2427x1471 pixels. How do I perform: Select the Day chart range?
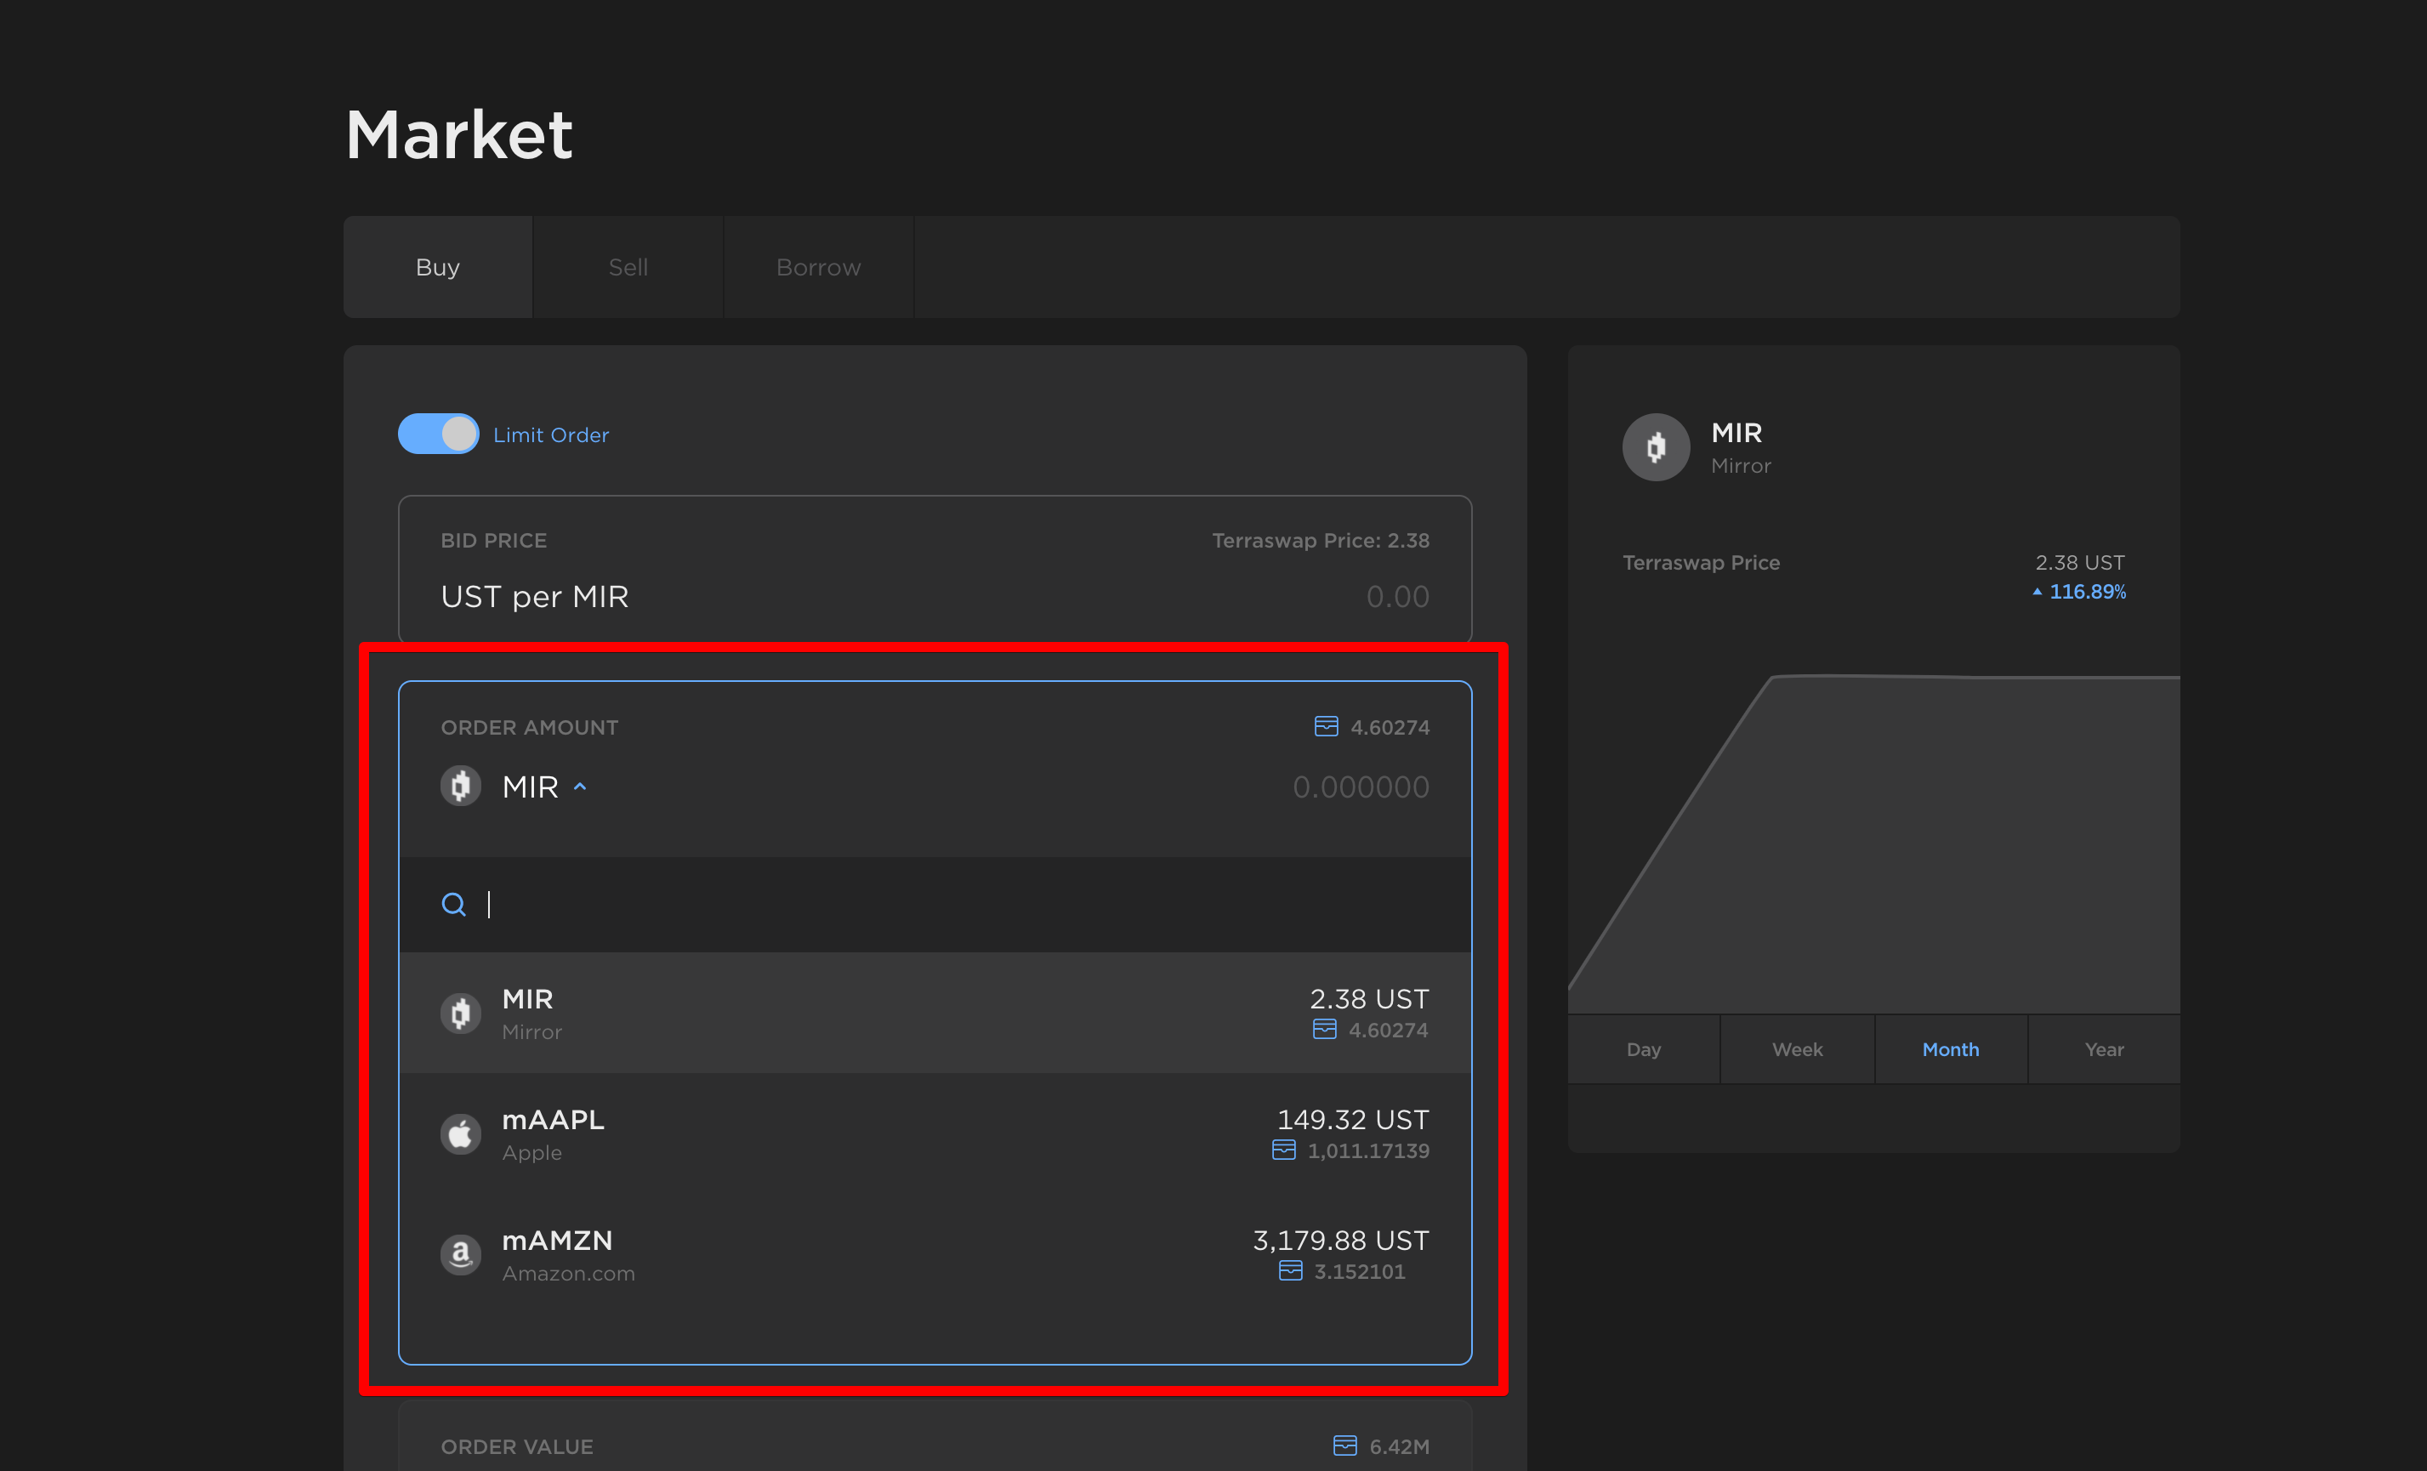pyautogui.click(x=1643, y=1049)
